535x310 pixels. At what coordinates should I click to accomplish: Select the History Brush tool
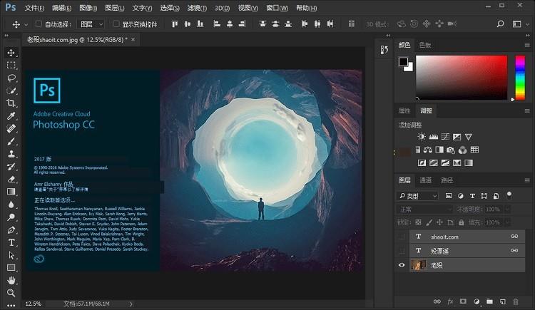(11, 167)
